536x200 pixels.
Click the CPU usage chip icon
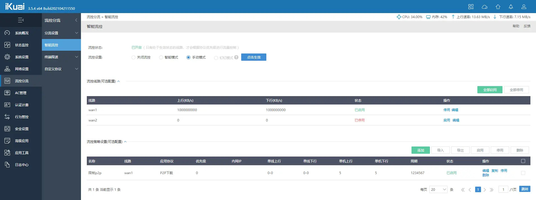coord(399,17)
